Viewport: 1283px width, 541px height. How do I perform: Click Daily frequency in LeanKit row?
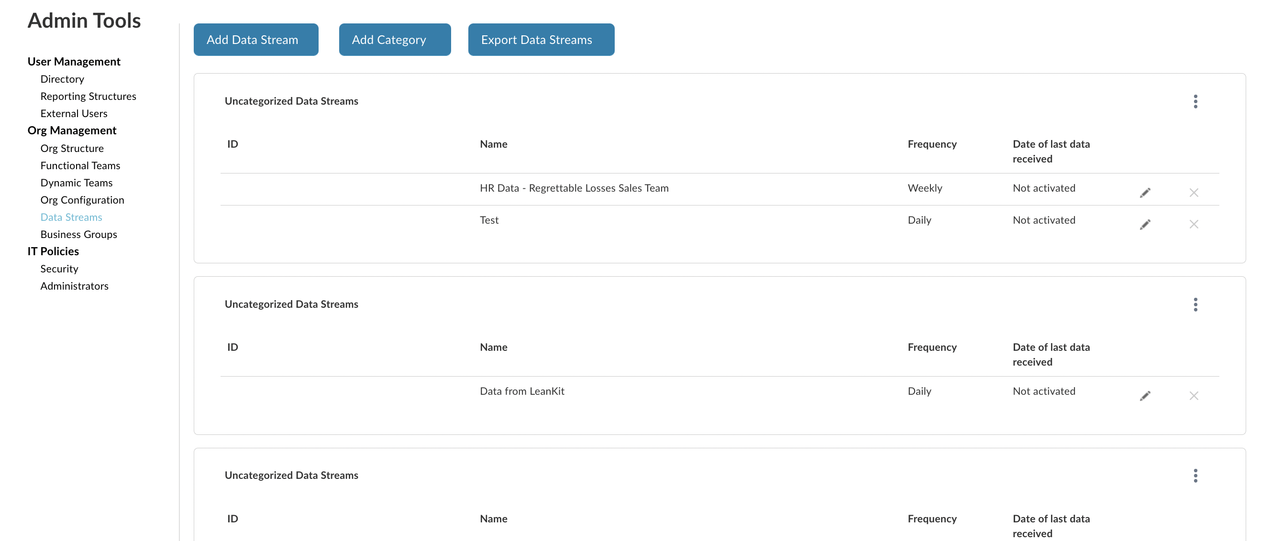(x=919, y=391)
